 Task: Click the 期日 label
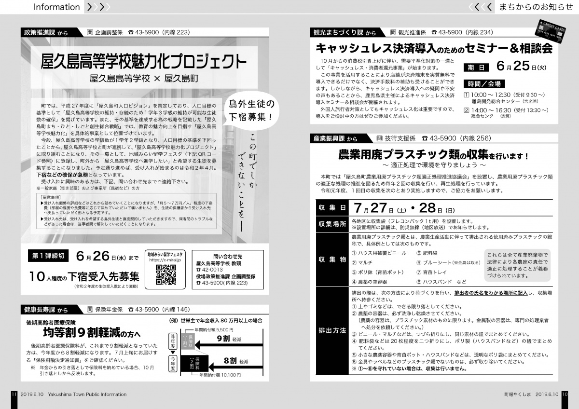click(477, 68)
